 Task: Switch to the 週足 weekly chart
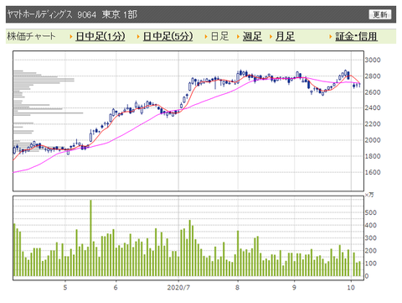pyautogui.click(x=252, y=36)
